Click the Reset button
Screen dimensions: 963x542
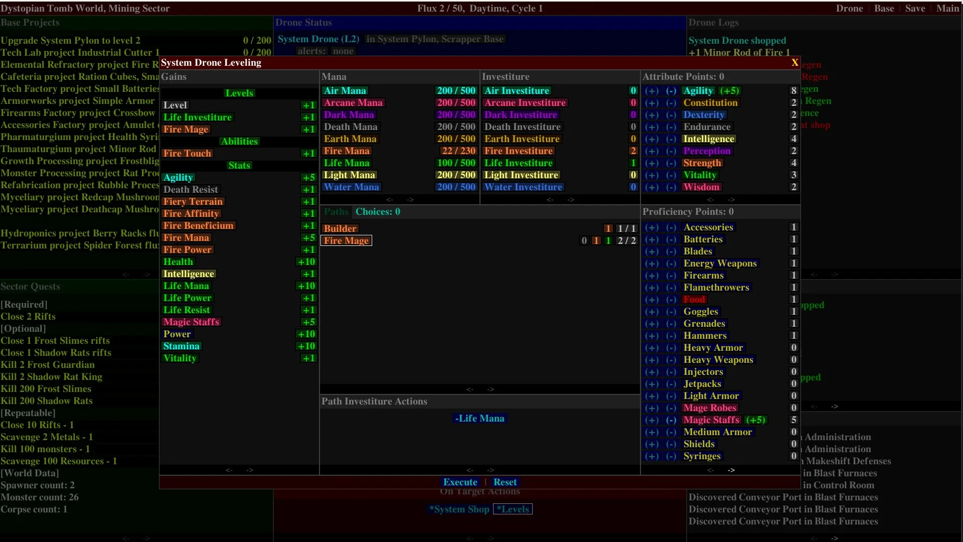(505, 482)
